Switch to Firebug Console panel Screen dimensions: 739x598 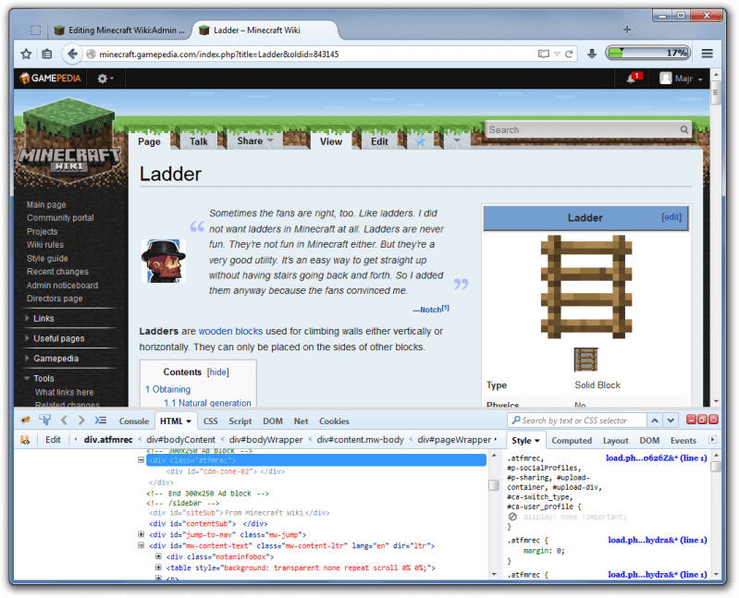click(x=134, y=421)
